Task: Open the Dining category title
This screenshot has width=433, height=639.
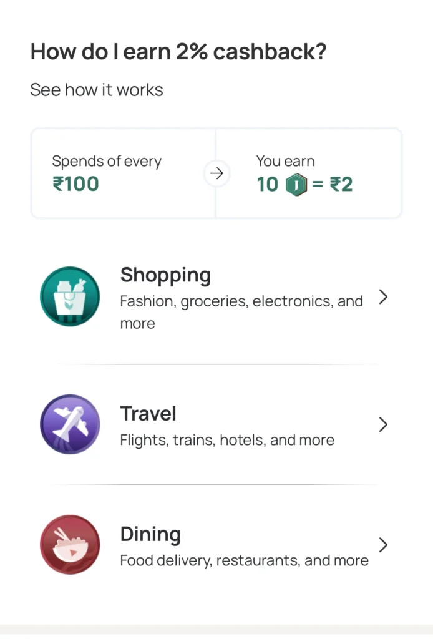Action: [150, 535]
